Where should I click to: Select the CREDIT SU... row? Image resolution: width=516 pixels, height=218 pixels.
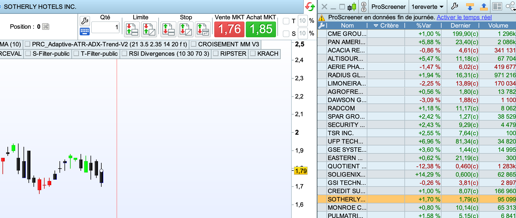pyautogui.click(x=417, y=191)
